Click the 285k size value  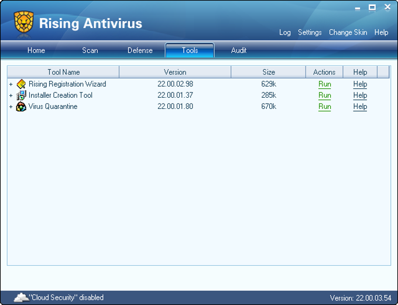click(269, 95)
